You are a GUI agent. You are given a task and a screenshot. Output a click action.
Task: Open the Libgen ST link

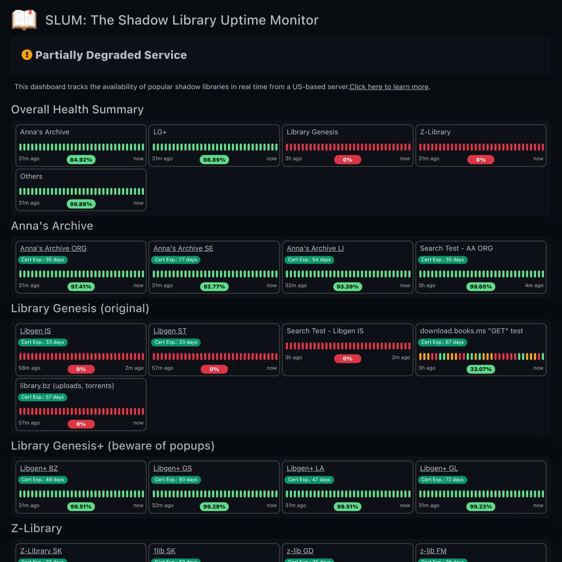[170, 331]
